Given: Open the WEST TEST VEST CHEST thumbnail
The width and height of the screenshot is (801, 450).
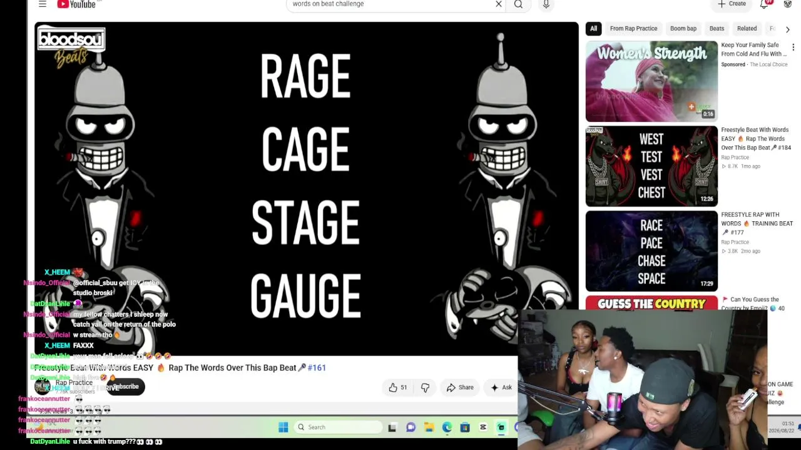Looking at the screenshot, I should (x=651, y=166).
